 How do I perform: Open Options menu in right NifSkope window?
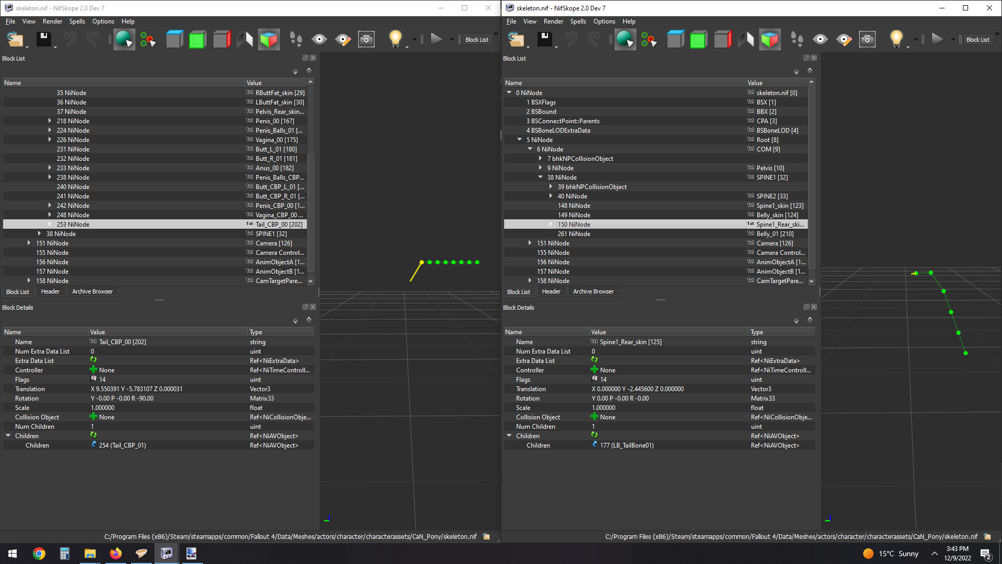(604, 21)
